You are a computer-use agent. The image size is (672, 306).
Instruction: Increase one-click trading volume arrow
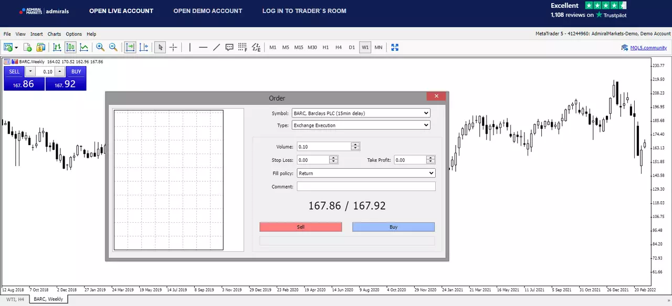tap(60, 72)
